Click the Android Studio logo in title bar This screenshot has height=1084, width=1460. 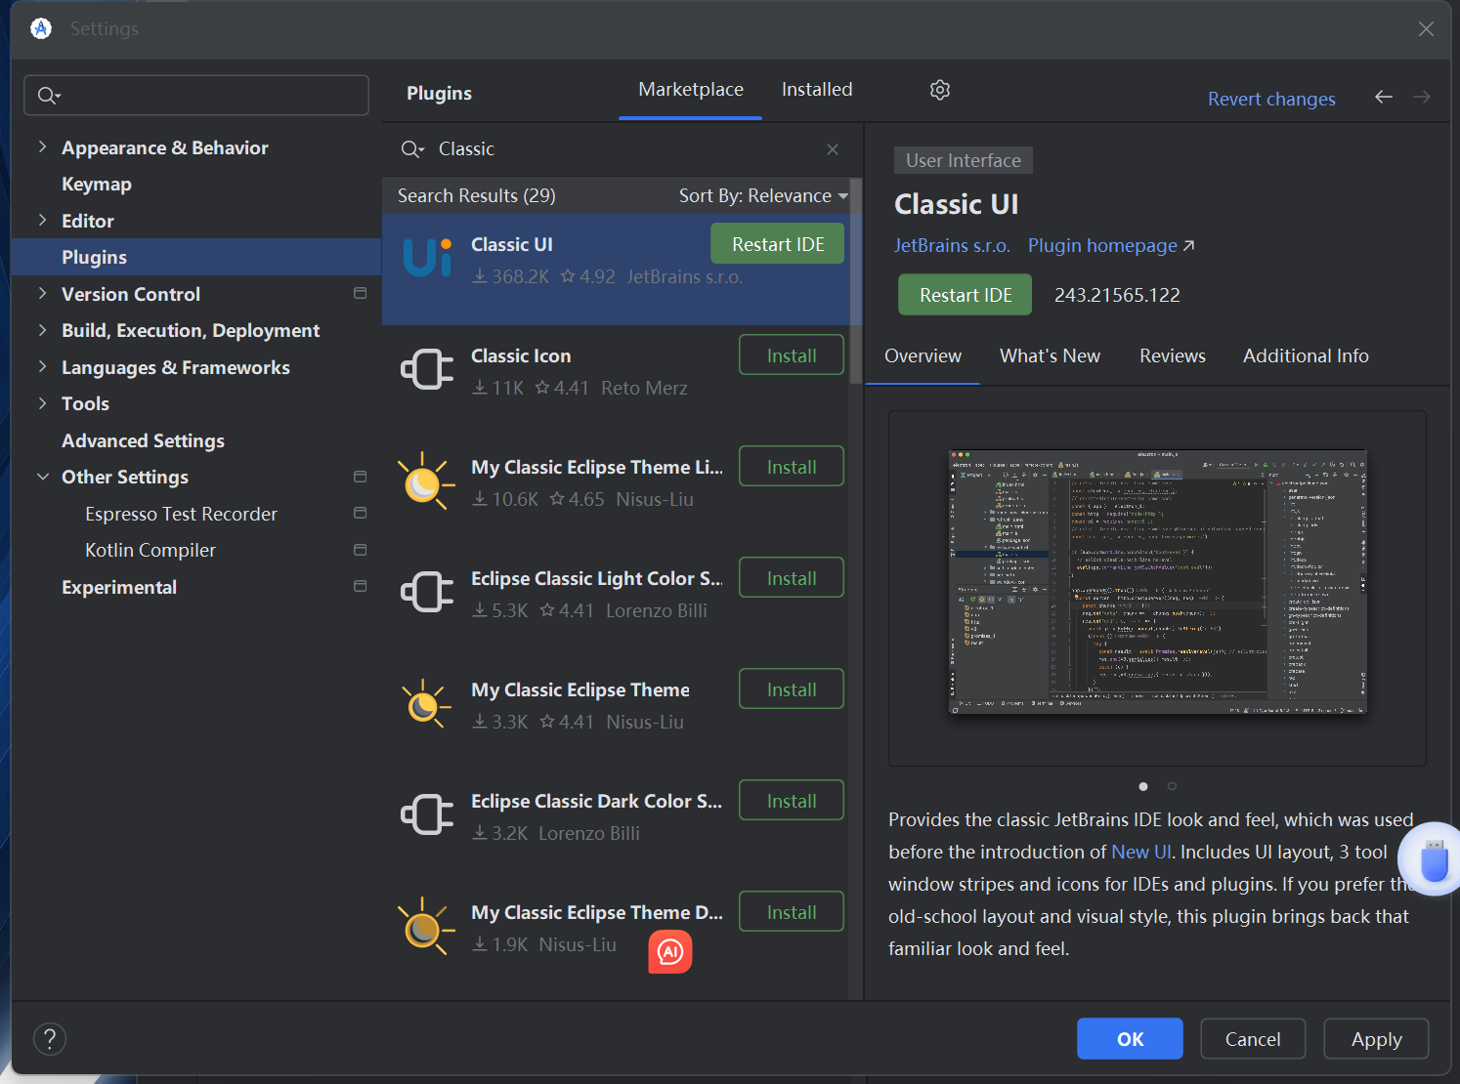coord(41,28)
